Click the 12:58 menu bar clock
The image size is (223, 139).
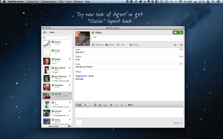202,2
